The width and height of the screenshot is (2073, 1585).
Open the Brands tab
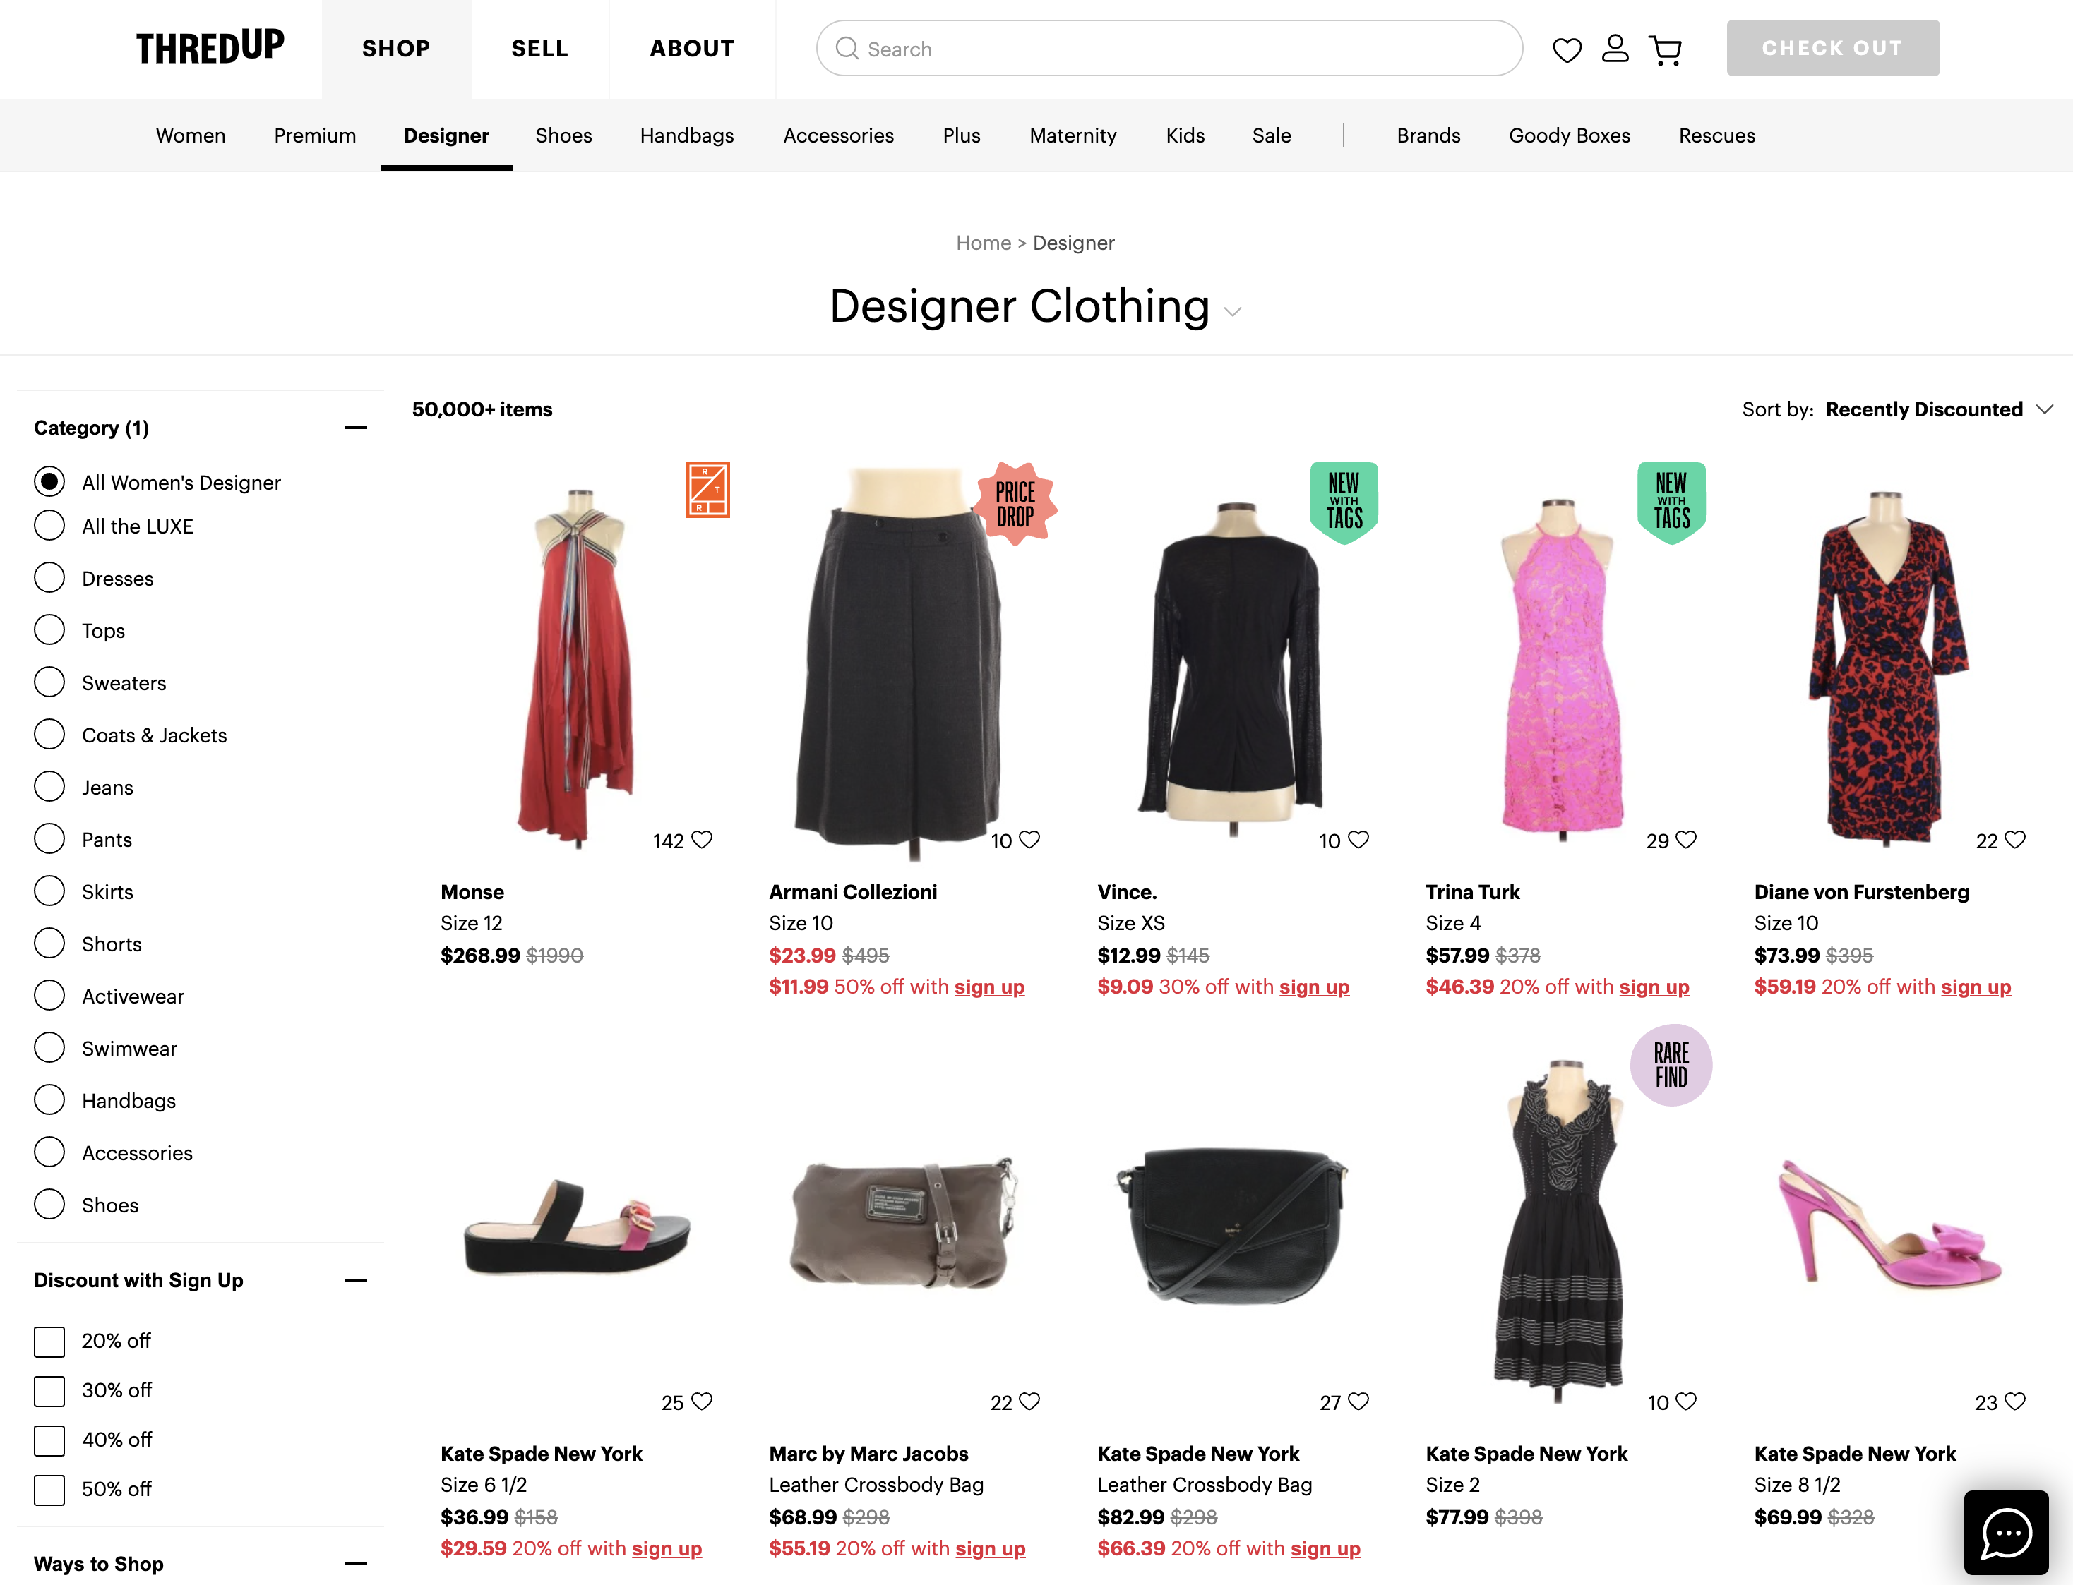click(x=1428, y=136)
